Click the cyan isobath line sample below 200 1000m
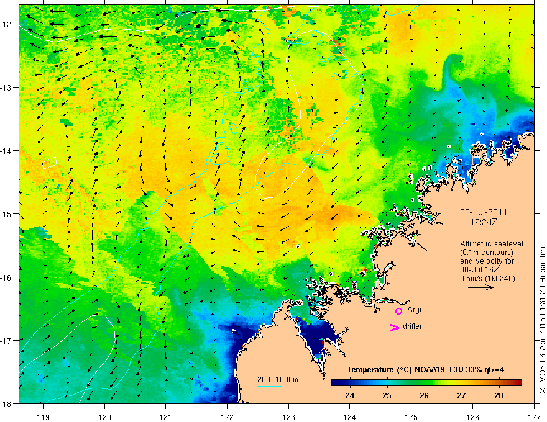Image resolution: width=547 pixels, height=422 pixels. click(x=270, y=386)
